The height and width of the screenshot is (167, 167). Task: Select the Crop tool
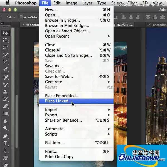coord(5,62)
